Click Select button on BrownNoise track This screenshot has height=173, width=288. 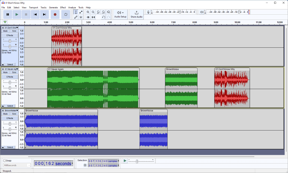[10, 147]
